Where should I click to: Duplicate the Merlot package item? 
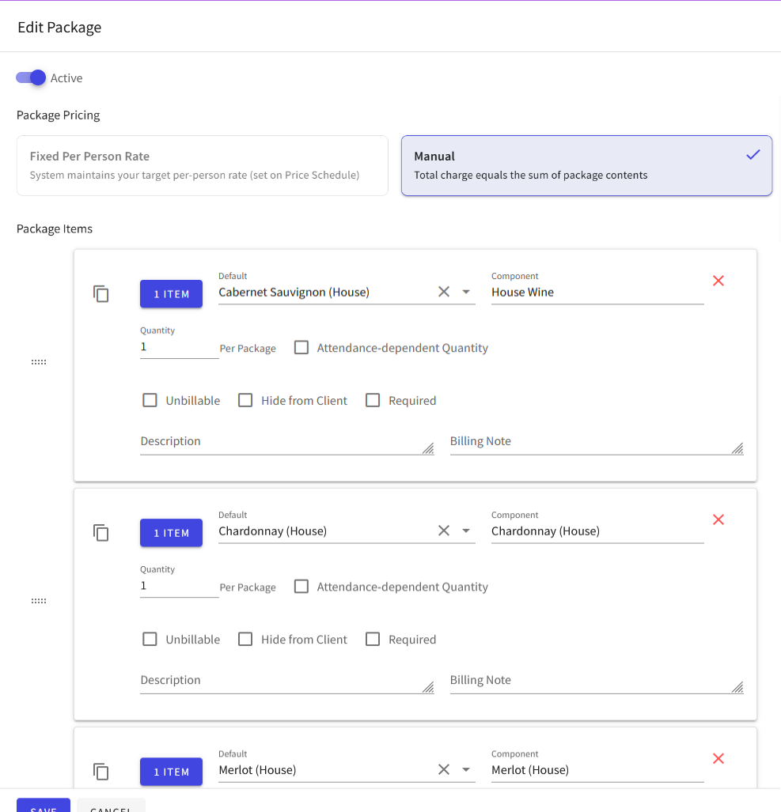[101, 771]
